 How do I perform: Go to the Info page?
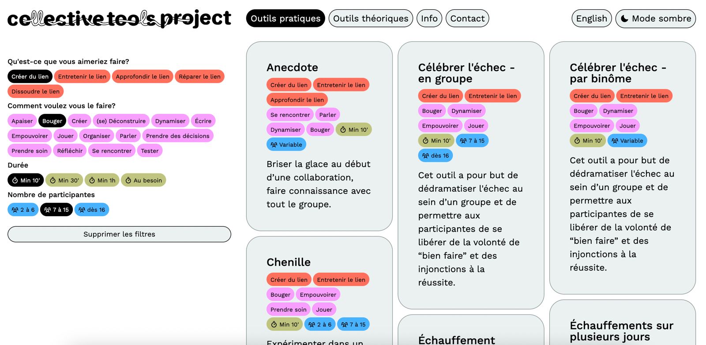coord(429,19)
